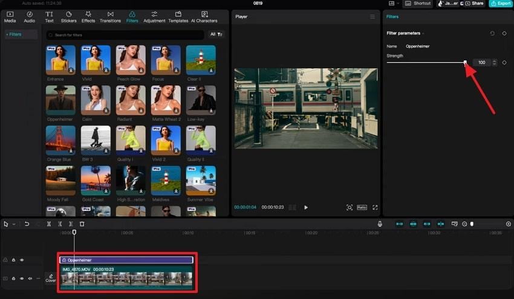Open the Stickers tab
This screenshot has width=514, height=299.
tap(69, 17)
